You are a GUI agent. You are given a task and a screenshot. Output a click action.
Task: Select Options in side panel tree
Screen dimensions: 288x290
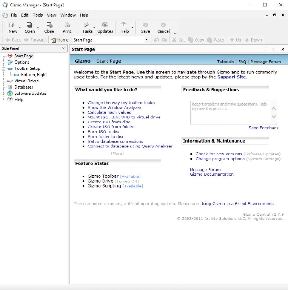22,62
